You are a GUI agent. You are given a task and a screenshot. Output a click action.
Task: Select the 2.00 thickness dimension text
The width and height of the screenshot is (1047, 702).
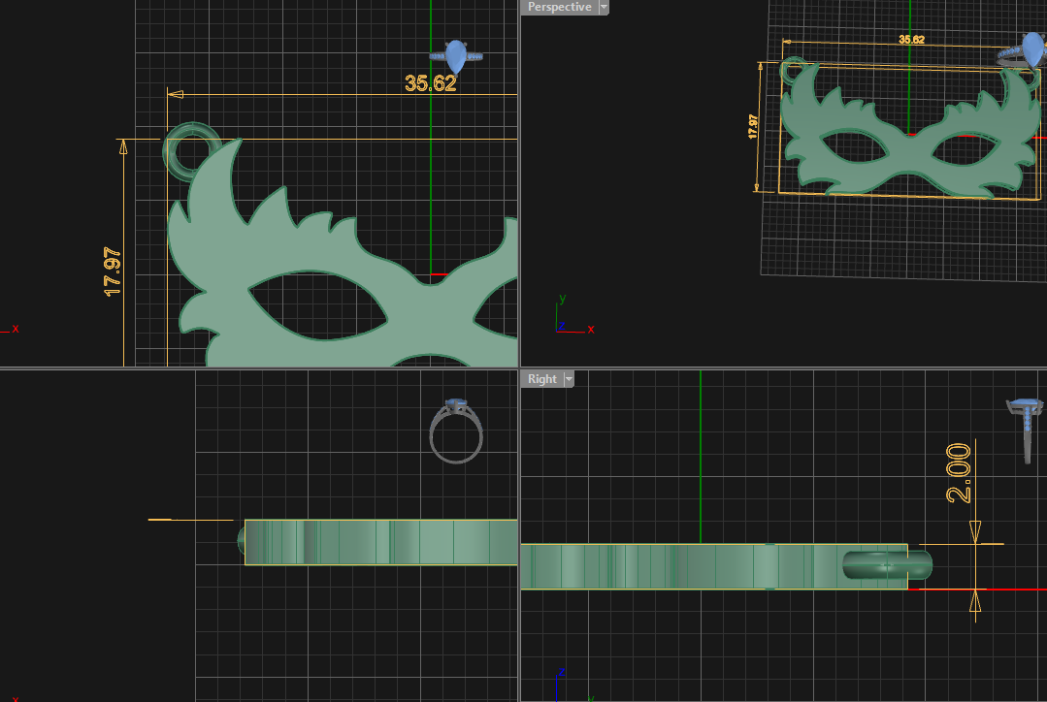click(959, 472)
